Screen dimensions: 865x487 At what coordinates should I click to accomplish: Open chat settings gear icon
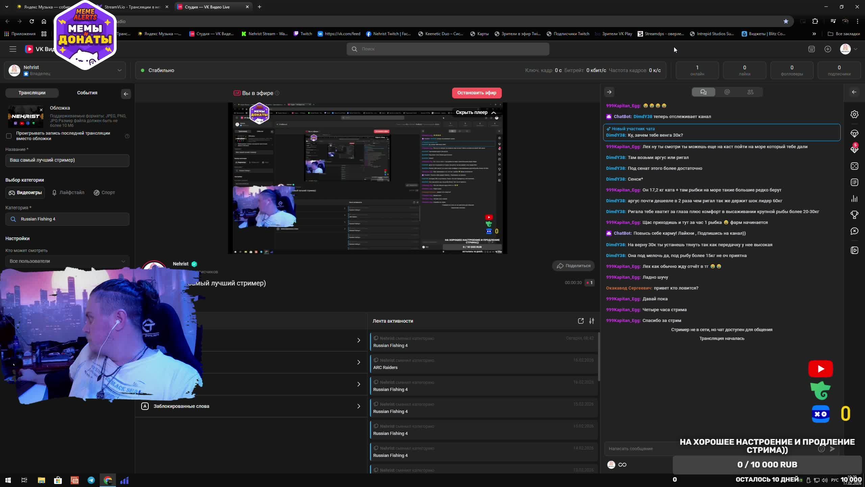pyautogui.click(x=854, y=114)
